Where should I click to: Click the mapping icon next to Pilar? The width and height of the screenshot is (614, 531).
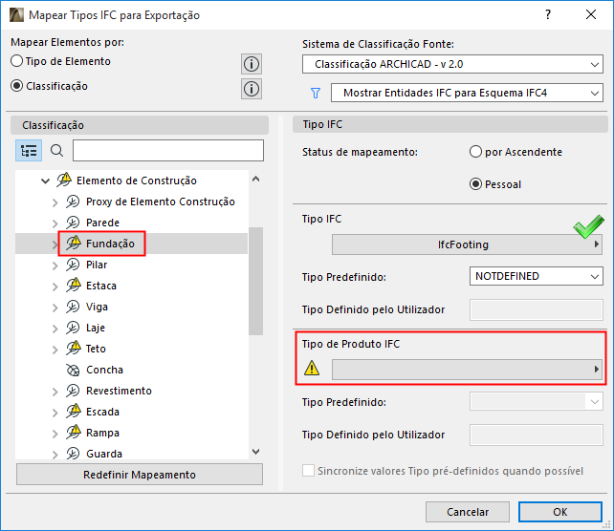pyautogui.click(x=74, y=265)
